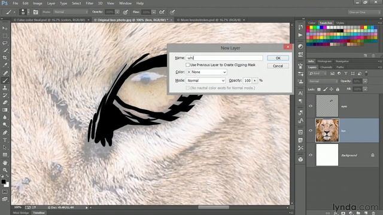Switch to the Channels tab
This screenshot has width=383, height=215.
click(x=326, y=67)
